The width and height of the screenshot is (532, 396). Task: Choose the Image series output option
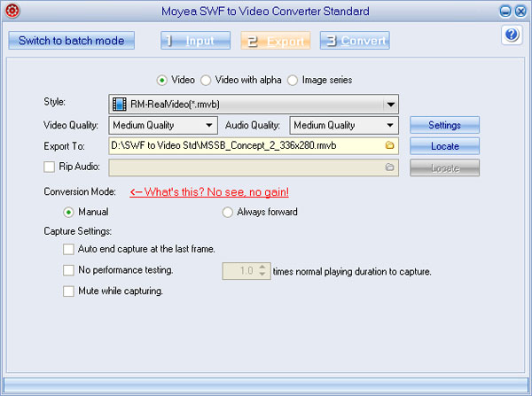tap(293, 81)
